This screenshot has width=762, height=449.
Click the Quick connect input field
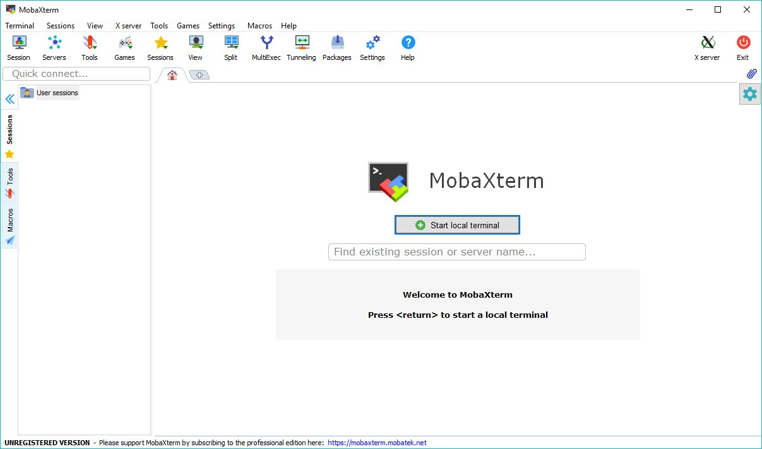click(76, 74)
